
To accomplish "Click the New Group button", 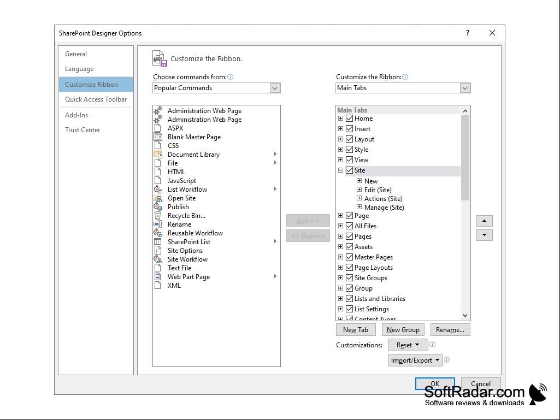I will point(403,330).
